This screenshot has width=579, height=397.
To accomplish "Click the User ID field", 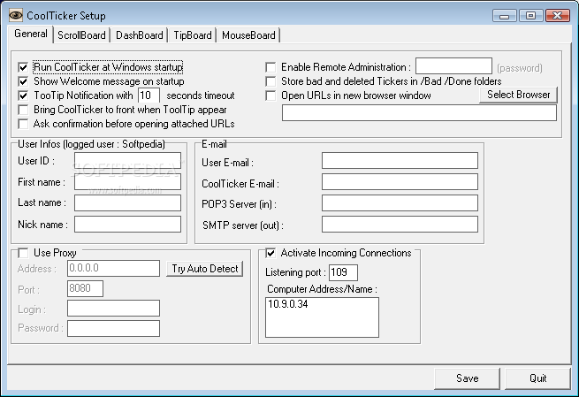I will (x=128, y=161).
